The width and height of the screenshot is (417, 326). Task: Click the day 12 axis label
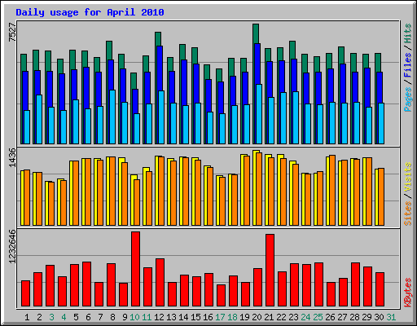tap(159, 317)
